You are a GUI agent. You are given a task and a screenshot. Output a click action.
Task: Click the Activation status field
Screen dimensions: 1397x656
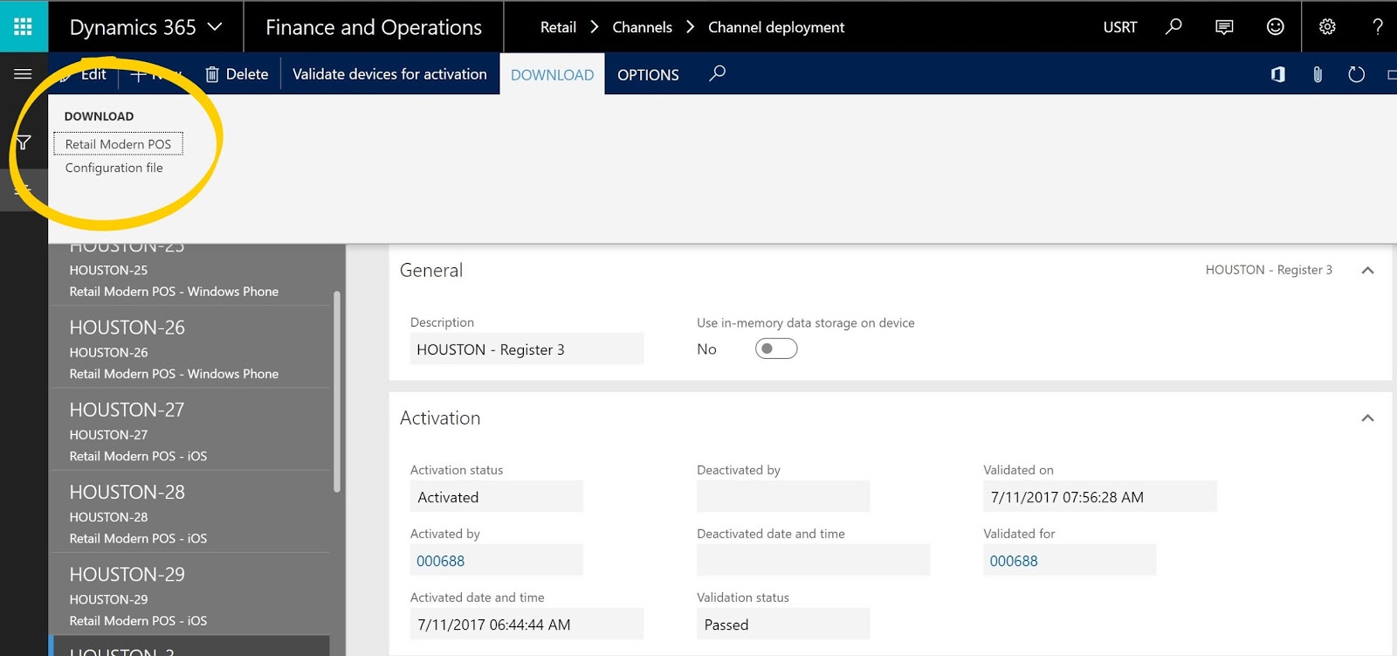click(496, 496)
